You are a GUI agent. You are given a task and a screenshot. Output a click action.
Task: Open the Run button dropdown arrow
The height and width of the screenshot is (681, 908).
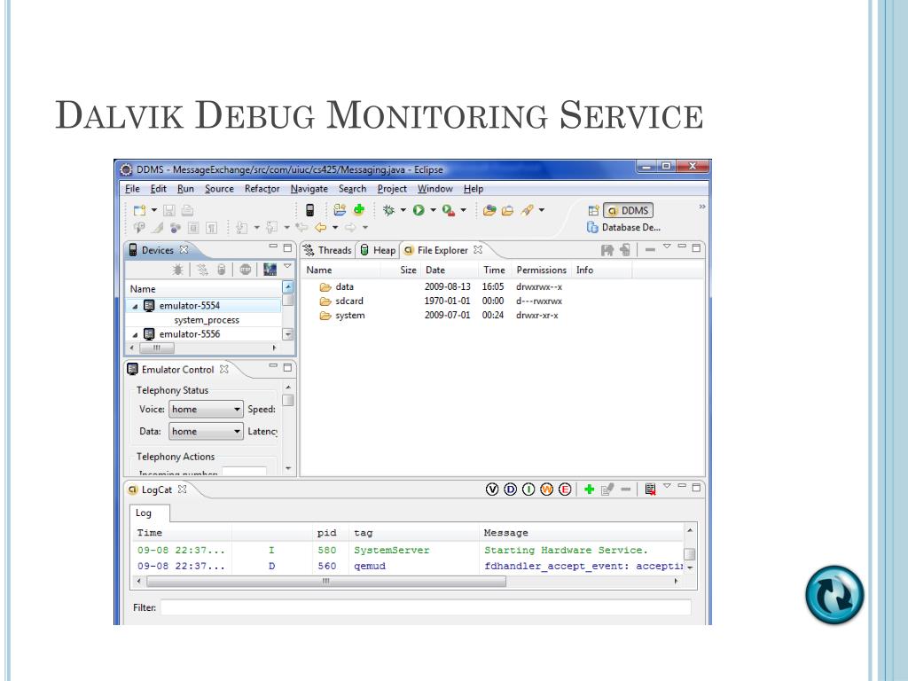pyautogui.click(x=433, y=210)
